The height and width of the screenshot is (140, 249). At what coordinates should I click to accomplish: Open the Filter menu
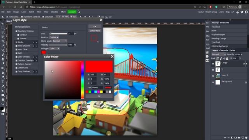[39, 12]
